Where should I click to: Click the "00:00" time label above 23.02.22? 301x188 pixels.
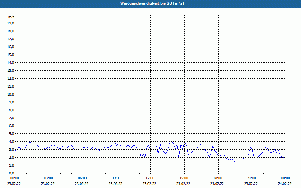pyautogui.click(x=14, y=178)
